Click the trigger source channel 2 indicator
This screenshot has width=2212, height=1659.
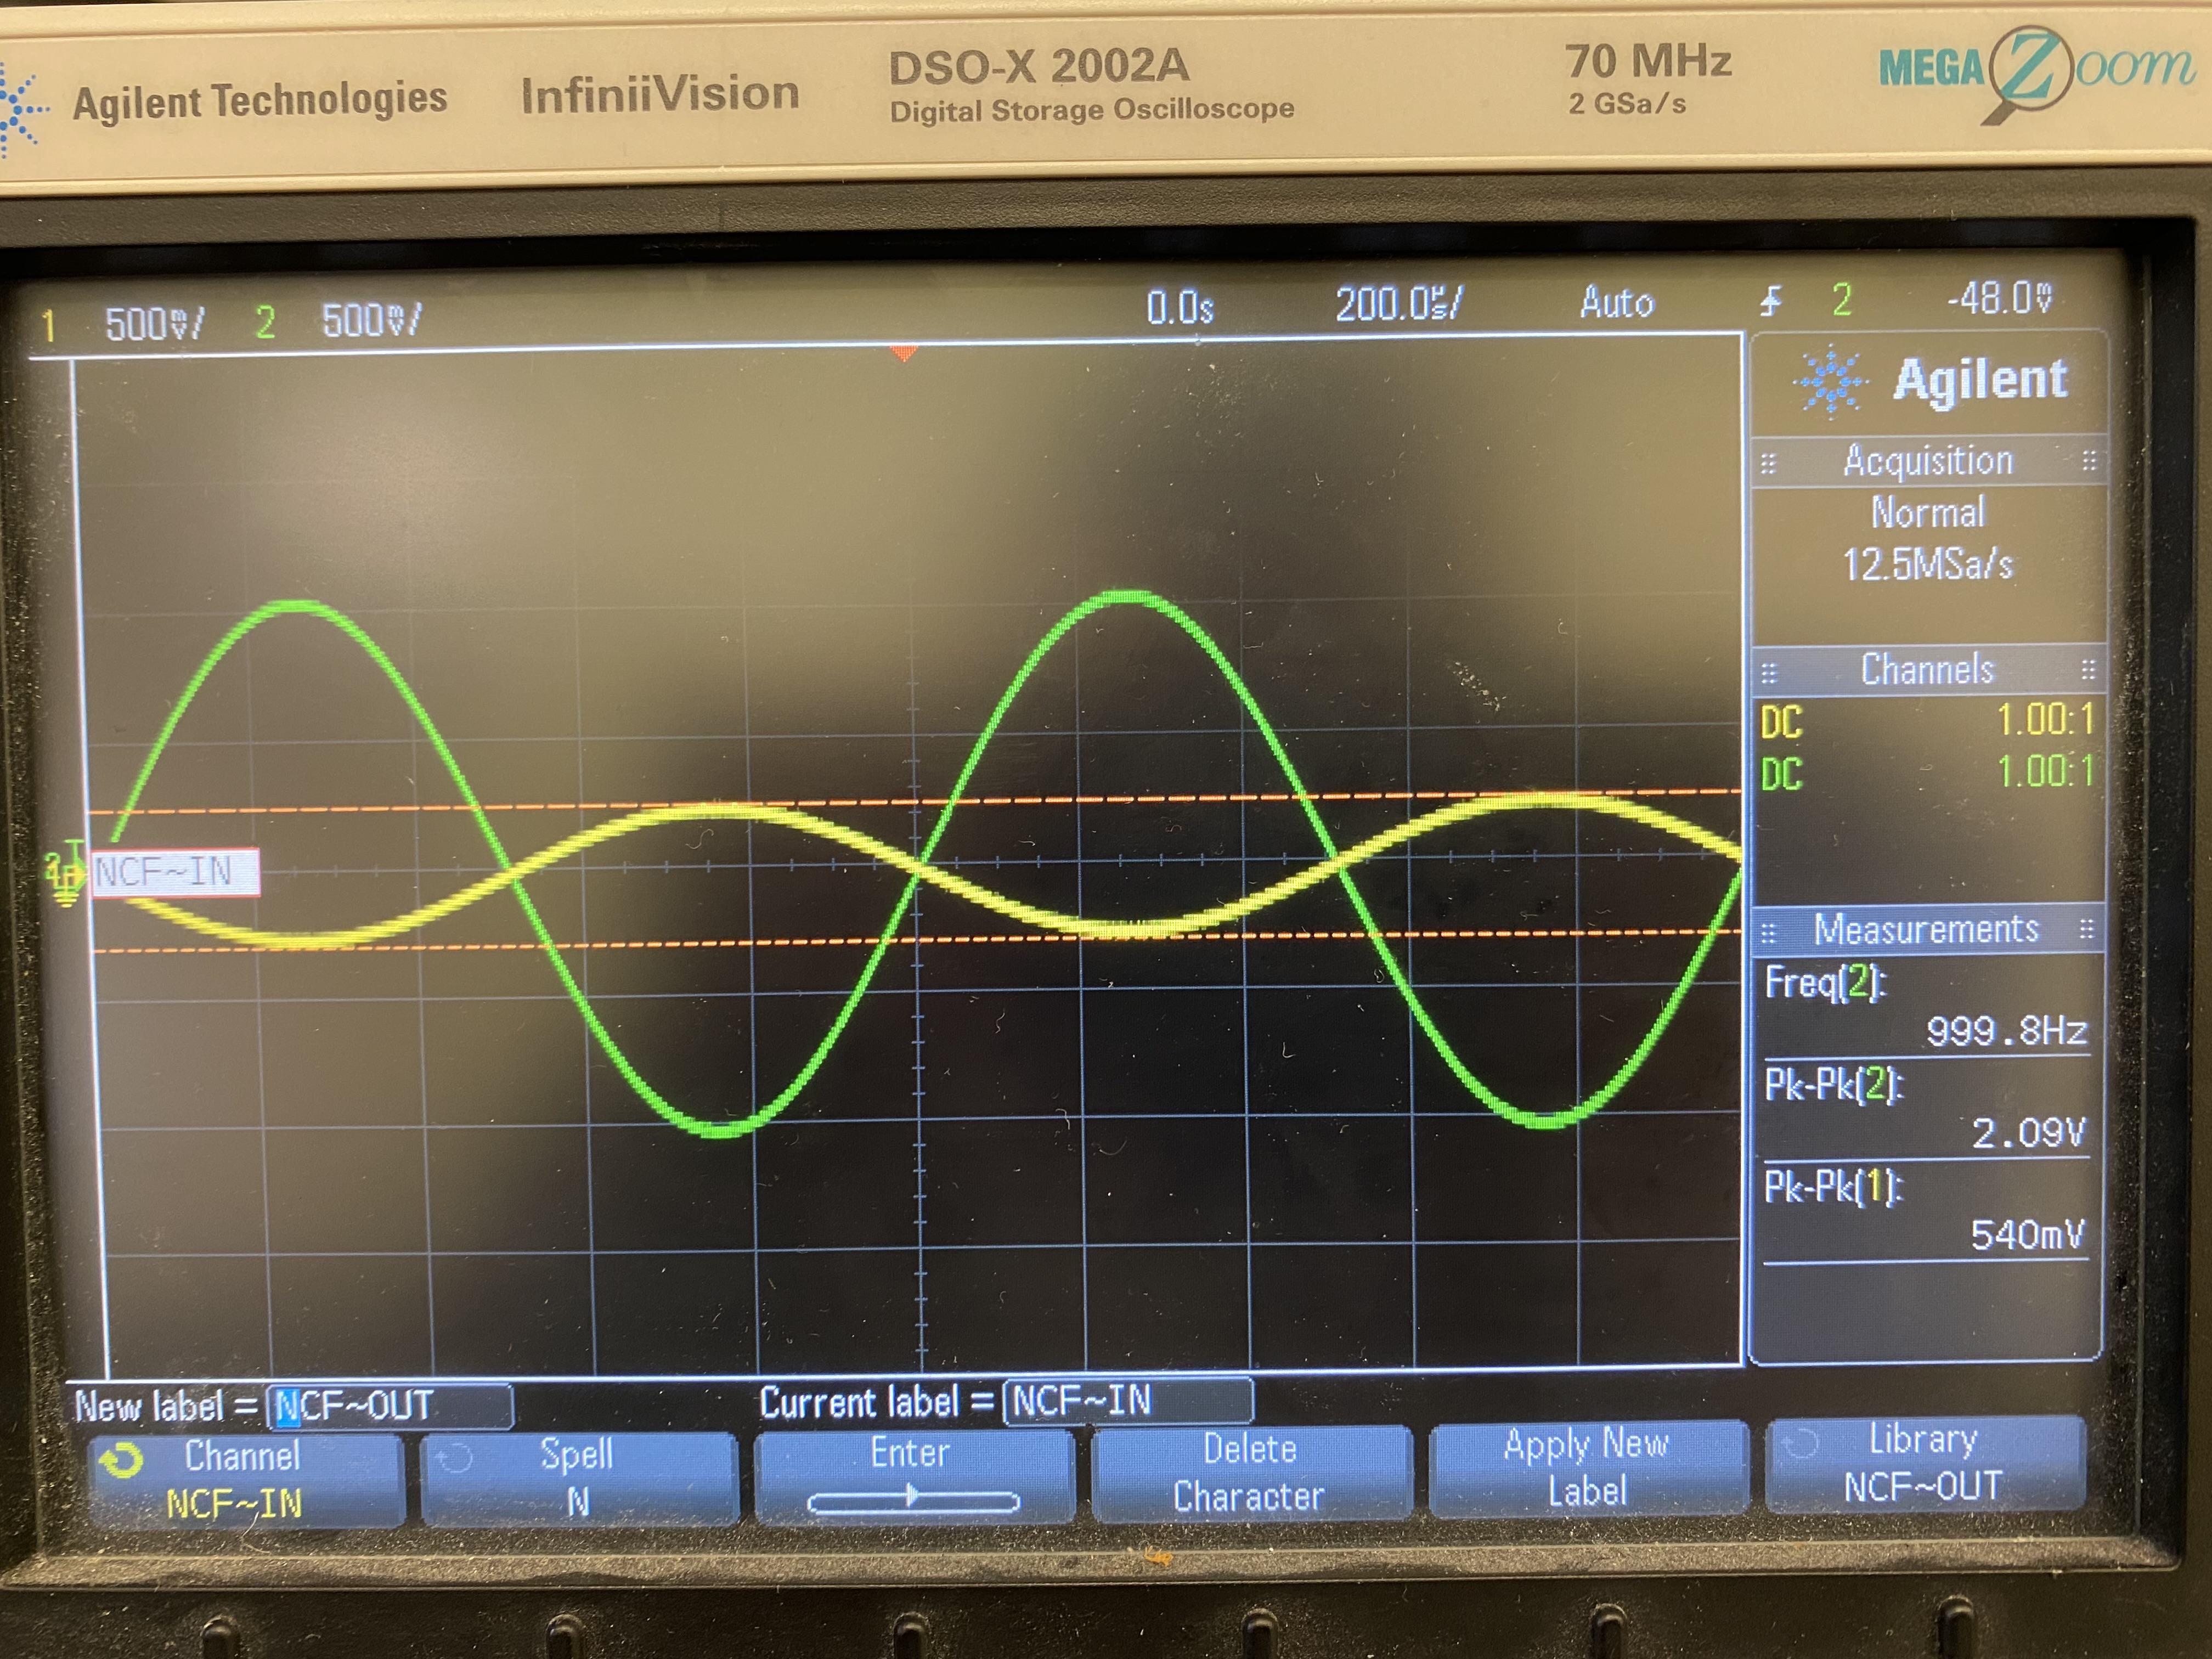click(1841, 299)
